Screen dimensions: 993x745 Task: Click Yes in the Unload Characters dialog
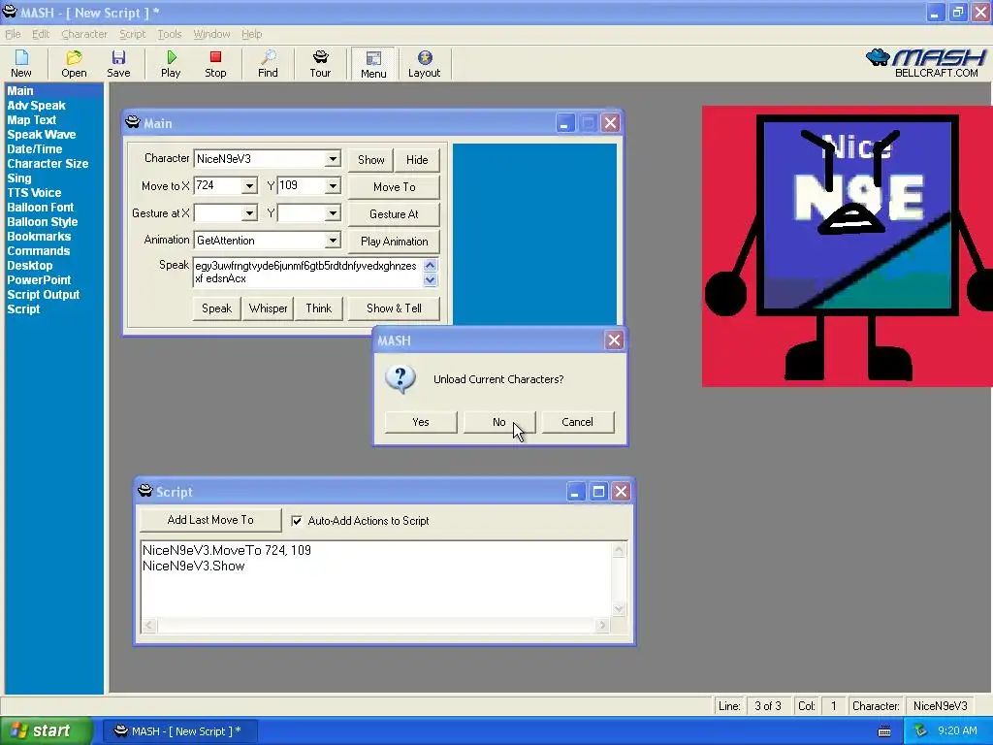pos(421,422)
